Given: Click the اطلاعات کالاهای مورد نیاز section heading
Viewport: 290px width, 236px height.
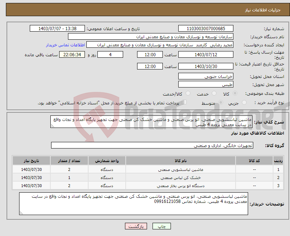Looking at the screenshot, I should coord(257,133).
